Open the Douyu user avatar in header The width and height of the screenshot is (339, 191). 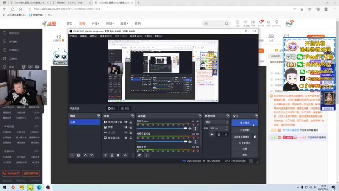tap(289, 23)
